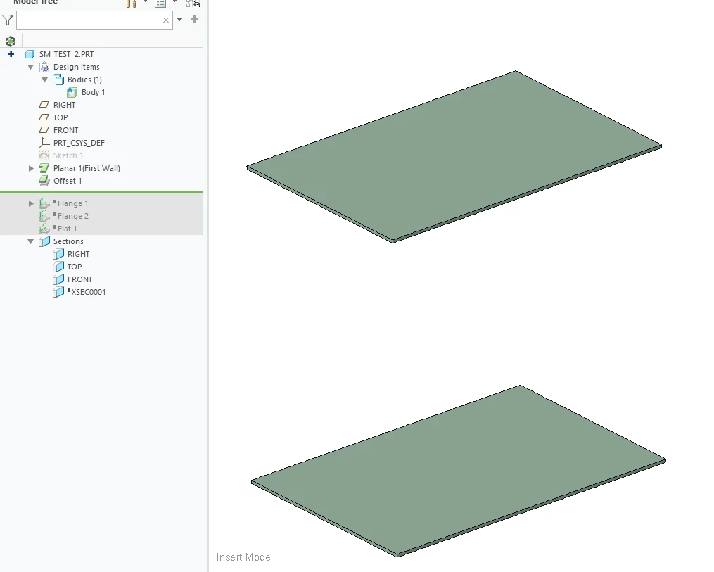Select the hidden Sketch 1 icon
The image size is (714, 572).
coord(44,155)
